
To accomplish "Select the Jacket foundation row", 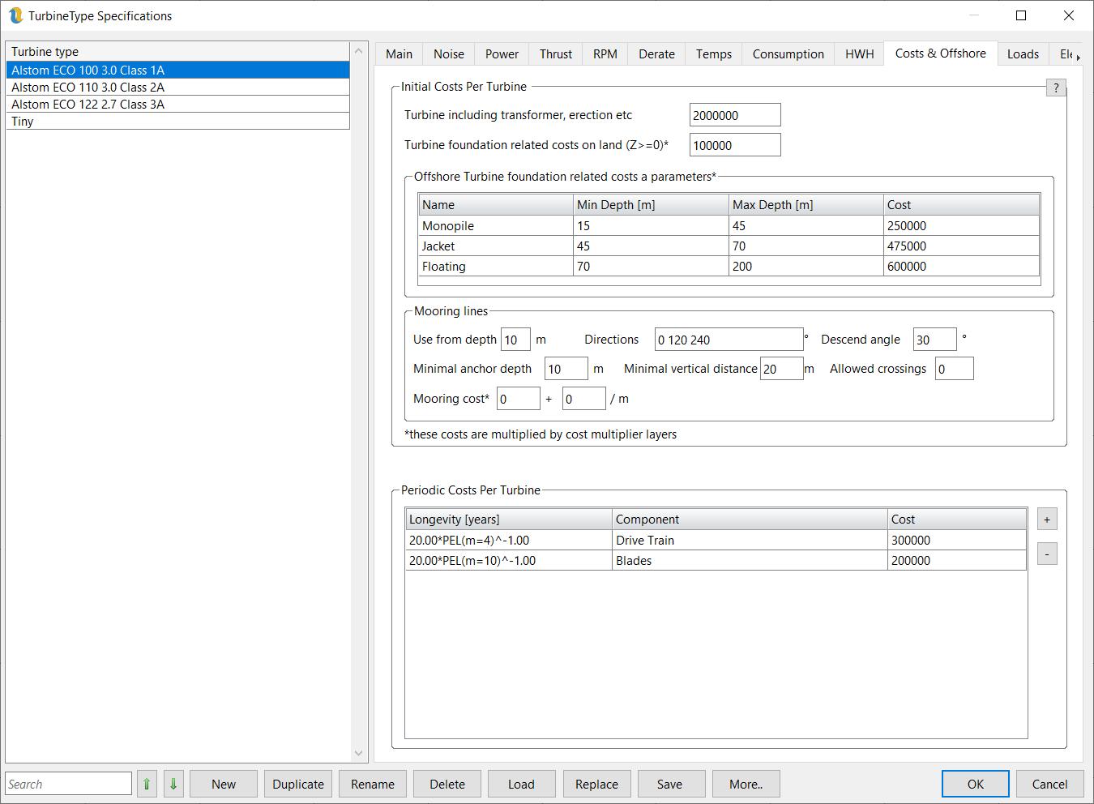I will pyautogui.click(x=438, y=246).
